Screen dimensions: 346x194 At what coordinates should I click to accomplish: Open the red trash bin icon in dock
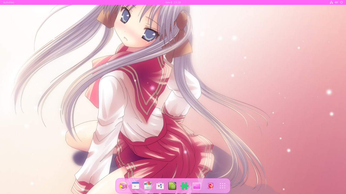[210, 186]
